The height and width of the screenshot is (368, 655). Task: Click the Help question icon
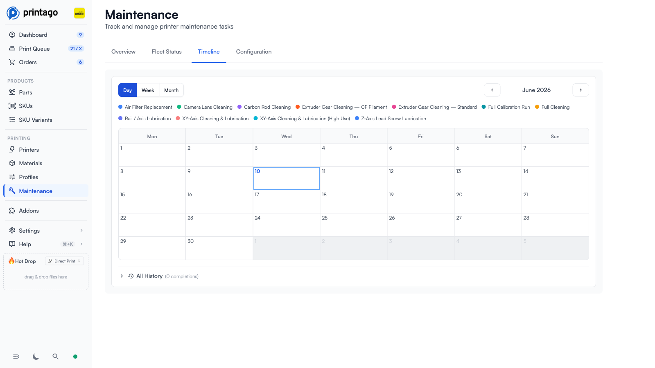[x=12, y=244]
